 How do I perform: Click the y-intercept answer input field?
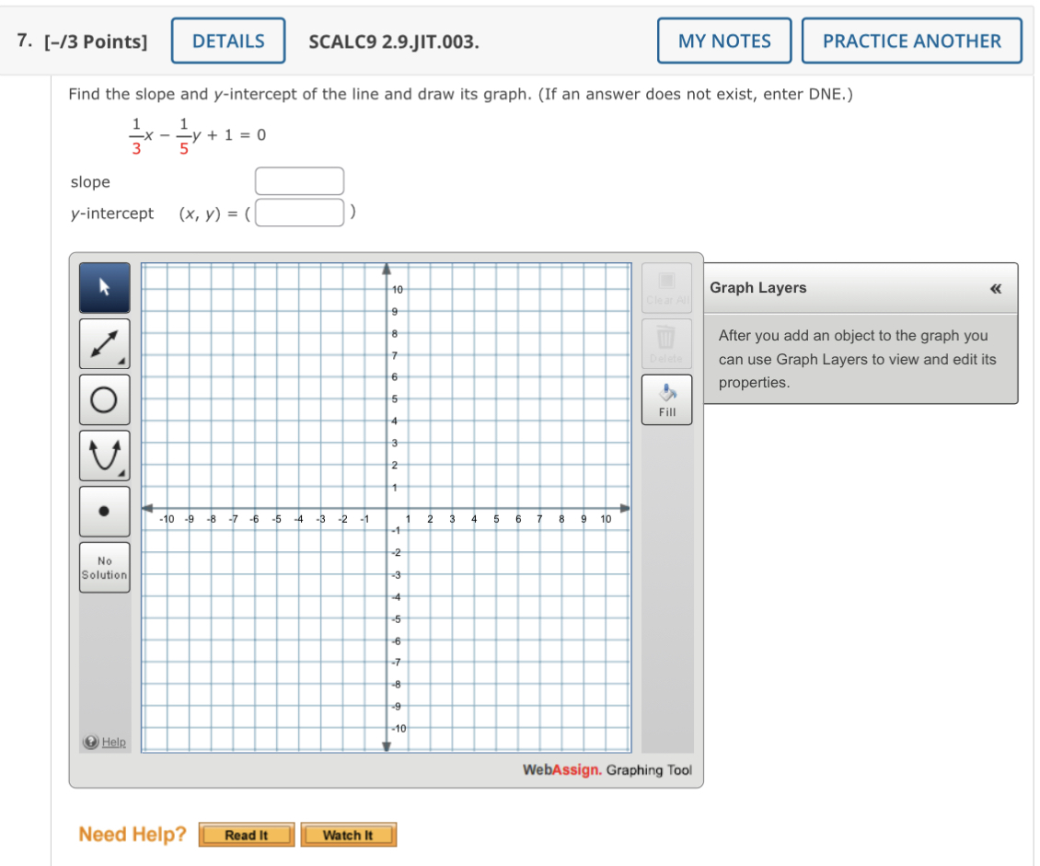point(299,213)
